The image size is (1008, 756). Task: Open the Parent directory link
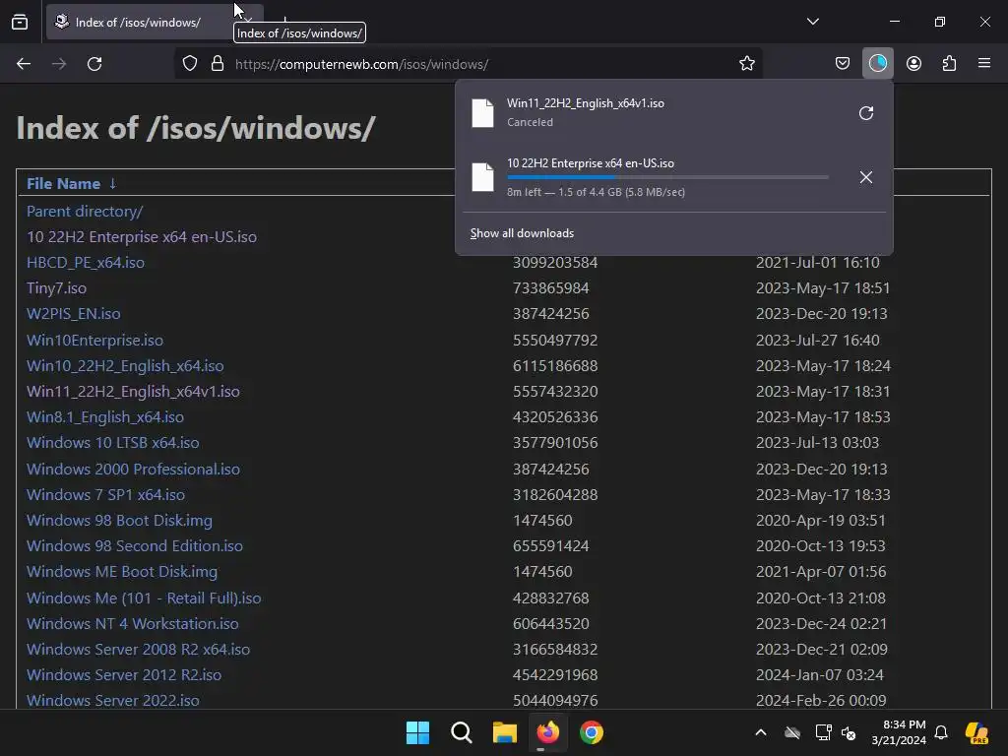[x=85, y=212]
